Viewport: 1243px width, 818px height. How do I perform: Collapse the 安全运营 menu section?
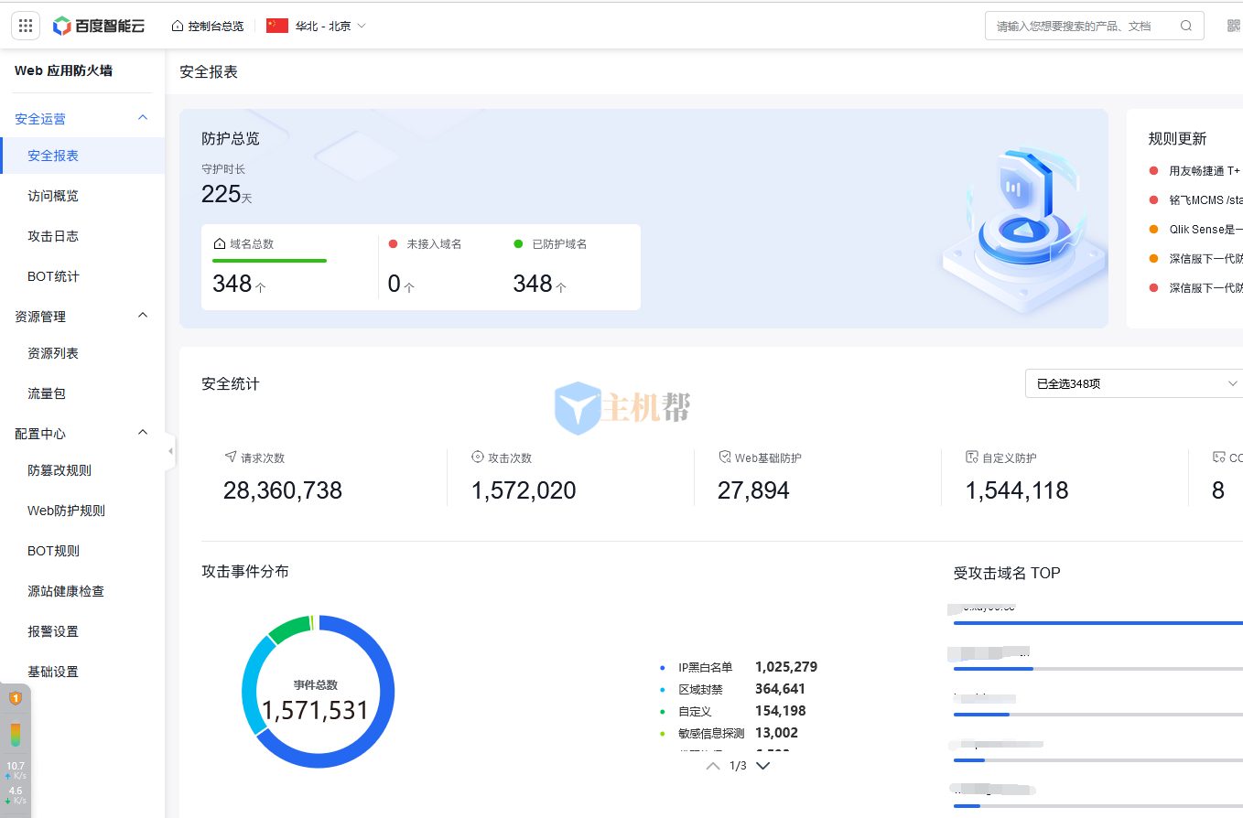click(143, 118)
